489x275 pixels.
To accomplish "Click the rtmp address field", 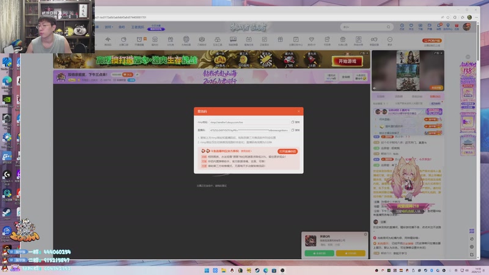I will pyautogui.click(x=249, y=122).
